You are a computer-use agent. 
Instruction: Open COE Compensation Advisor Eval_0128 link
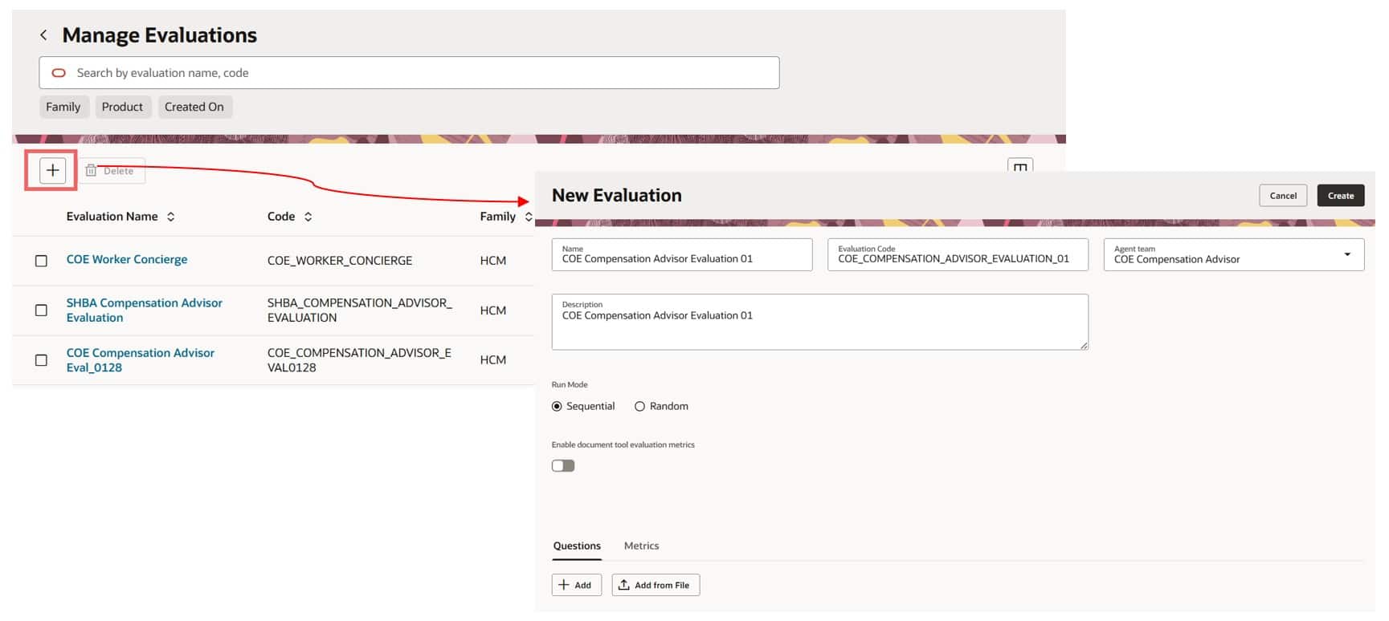(x=141, y=360)
